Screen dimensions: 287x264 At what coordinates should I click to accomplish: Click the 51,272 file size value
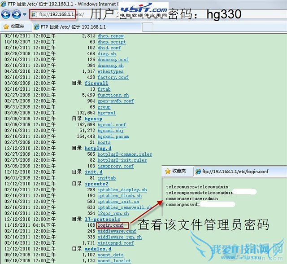(87, 131)
